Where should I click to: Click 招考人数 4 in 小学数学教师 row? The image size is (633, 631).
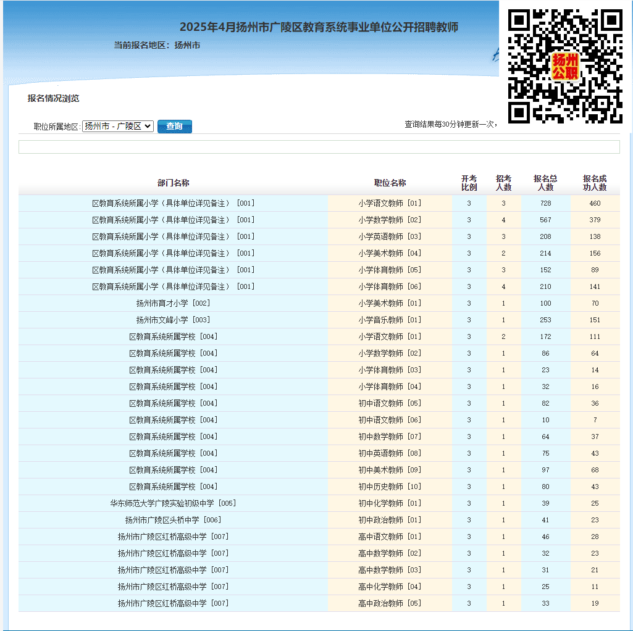503,220
